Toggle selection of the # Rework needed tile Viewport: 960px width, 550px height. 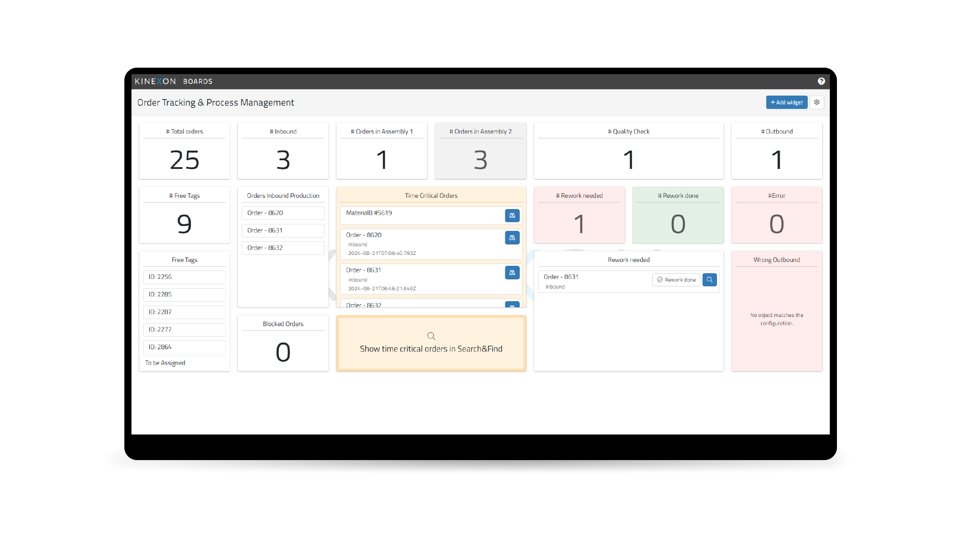[x=579, y=215]
